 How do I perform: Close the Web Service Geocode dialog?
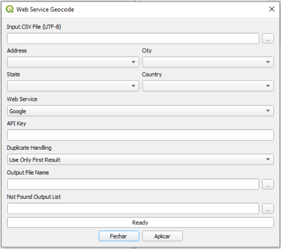[x=272, y=9]
